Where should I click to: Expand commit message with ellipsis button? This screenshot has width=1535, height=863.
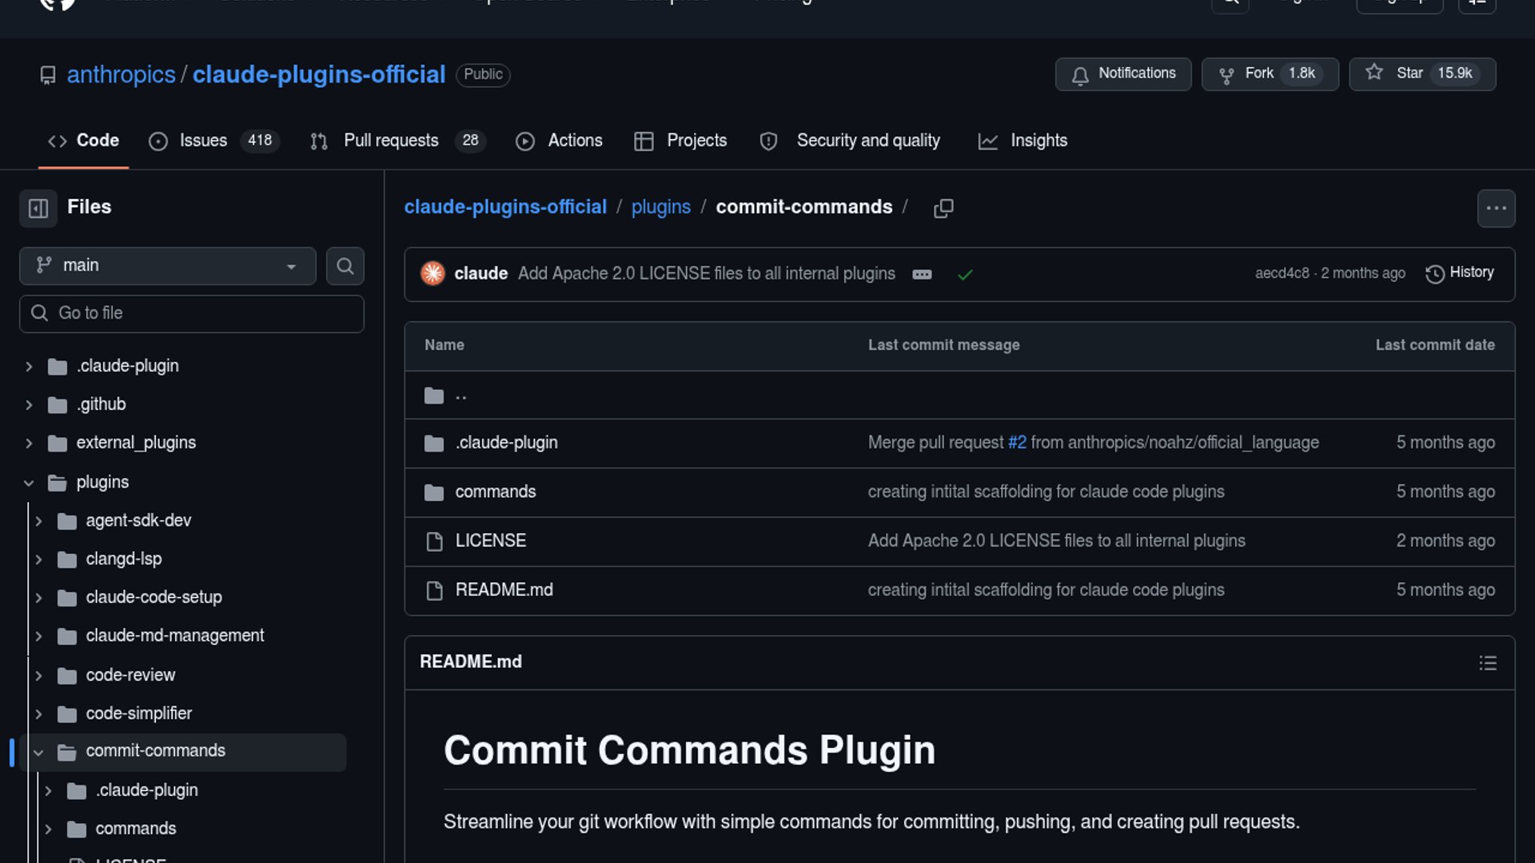pyautogui.click(x=922, y=274)
